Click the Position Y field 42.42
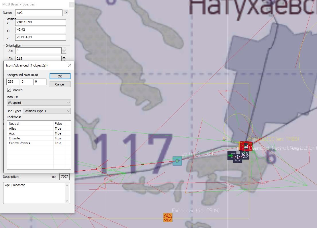The height and width of the screenshot is (228, 317). (40, 30)
